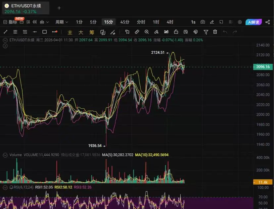The width and height of the screenshot is (274, 209).
Task: Select the horizontal ray line tool
Action: coord(35,32)
